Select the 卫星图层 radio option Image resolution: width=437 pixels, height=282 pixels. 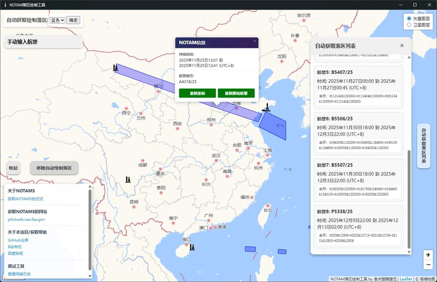click(409, 25)
